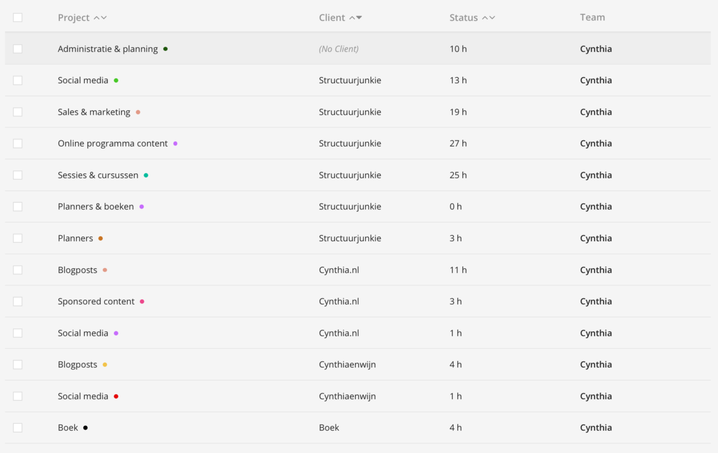Click the pink dot next to Sponsored content
This screenshot has height=453, width=718.
(x=142, y=302)
